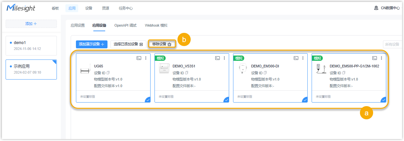
Task: Open the 应用 top menu
Action: [72, 8]
